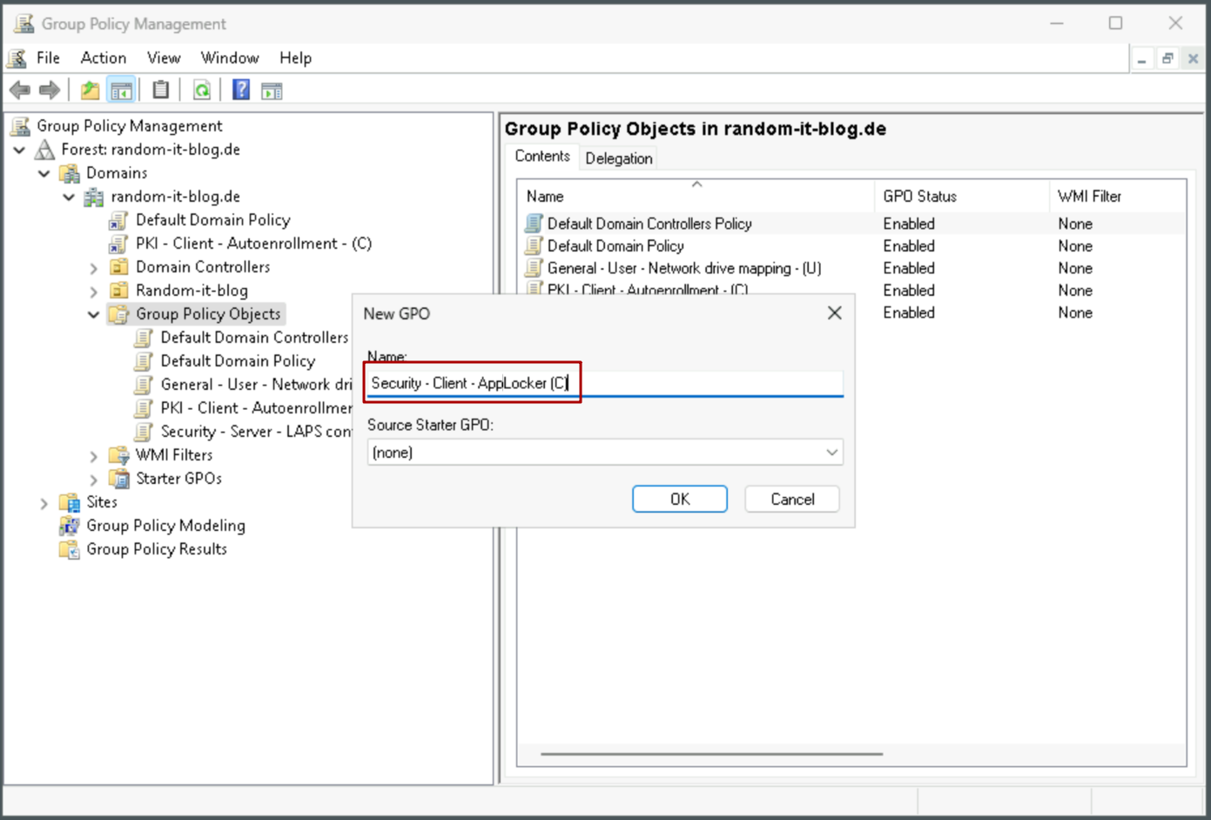Open the Action menu
Screen dimensions: 1211x820
[104, 57]
